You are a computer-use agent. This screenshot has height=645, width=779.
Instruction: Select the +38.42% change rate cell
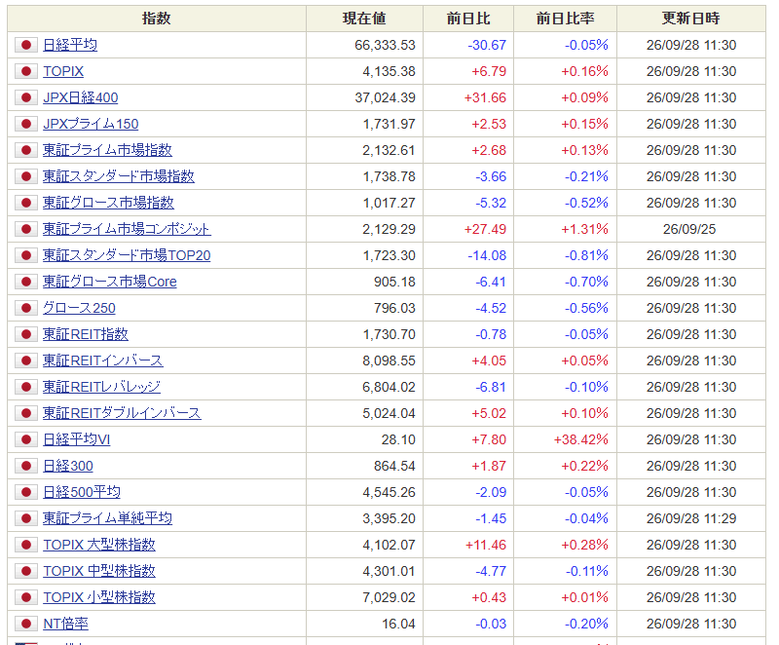(565, 440)
